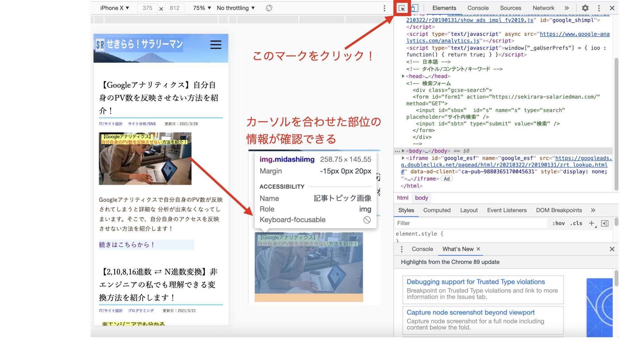Open the show_ads_impl_fy2019.js script link

tap(470, 20)
